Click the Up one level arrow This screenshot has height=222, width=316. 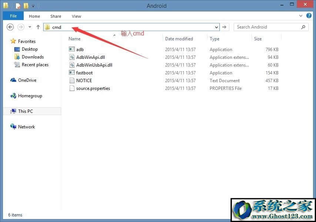coord(38,27)
